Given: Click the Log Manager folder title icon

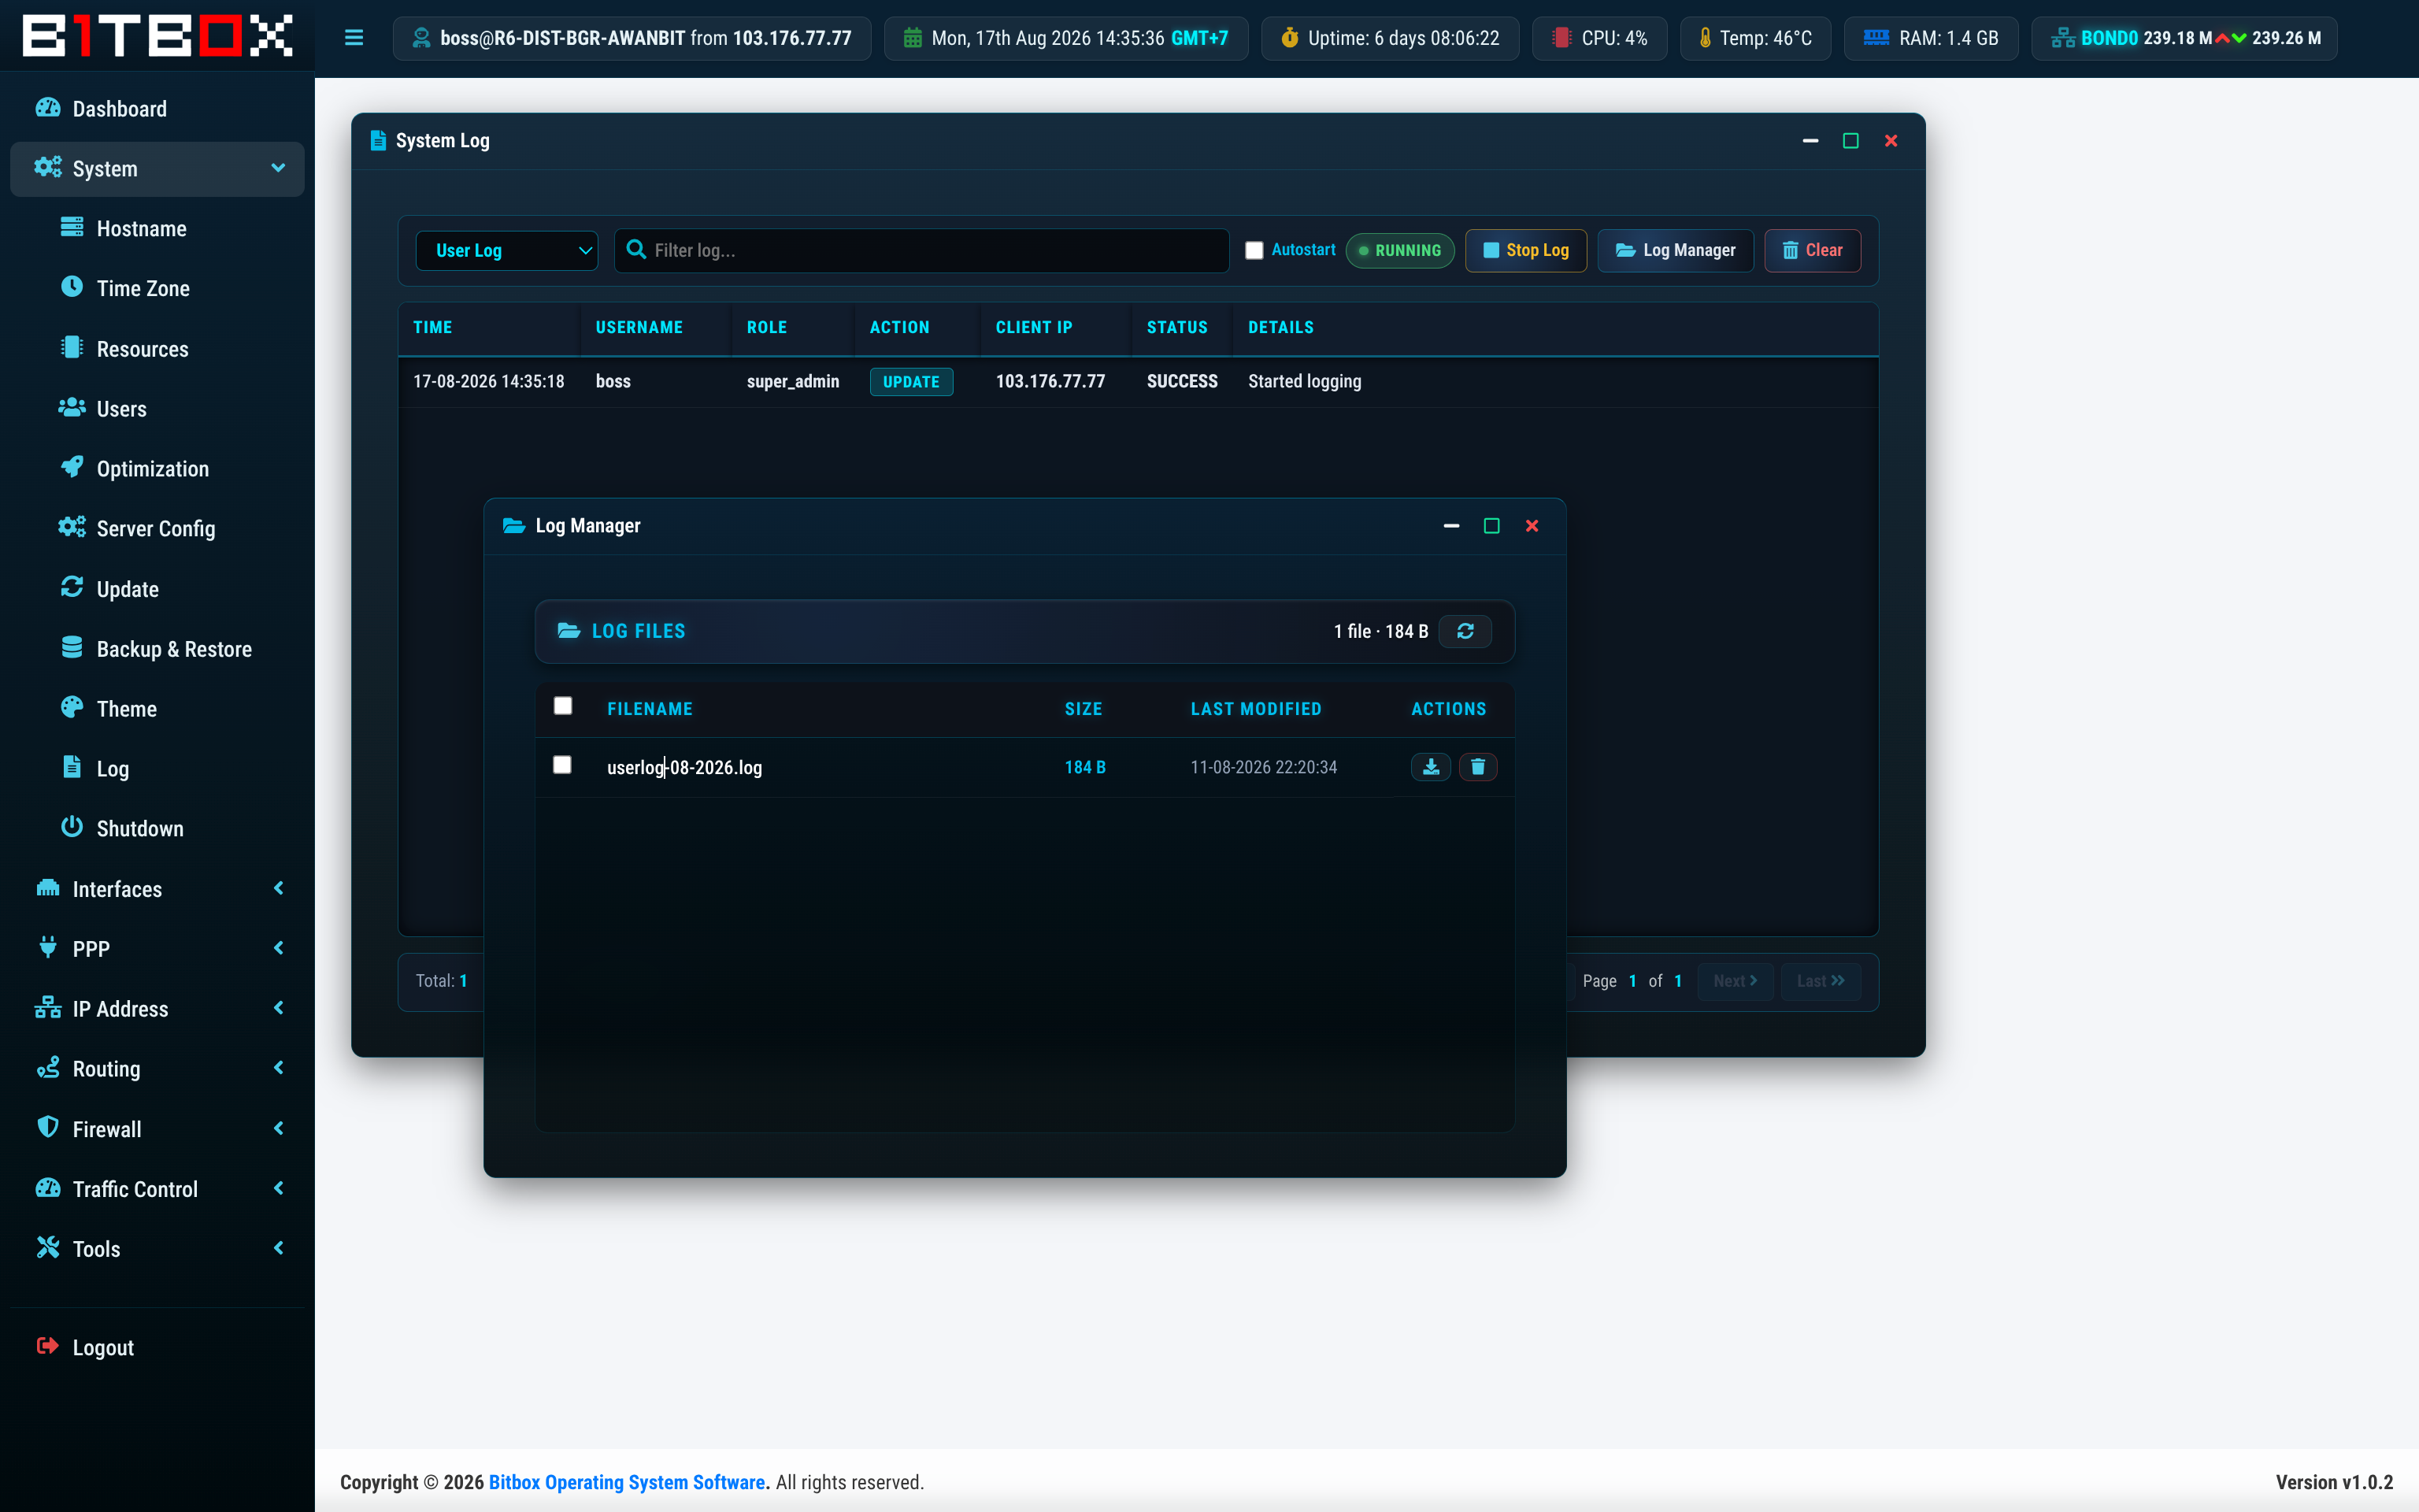Looking at the screenshot, I should [513, 526].
